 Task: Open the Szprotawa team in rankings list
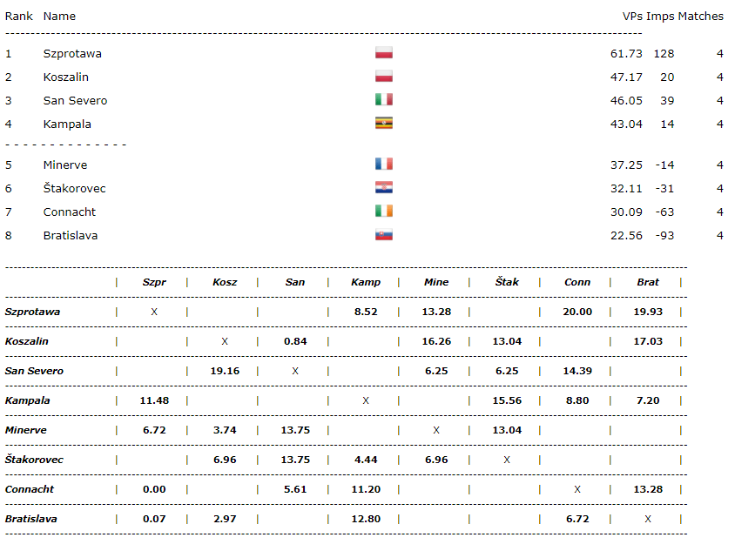[x=72, y=53]
